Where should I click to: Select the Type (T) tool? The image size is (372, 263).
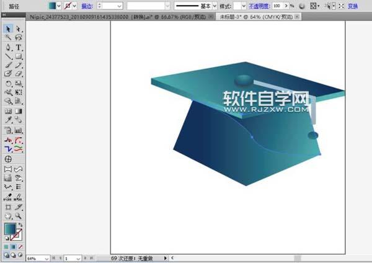pos(18,47)
